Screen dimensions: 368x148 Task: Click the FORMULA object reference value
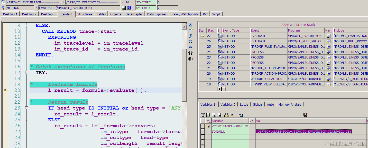(304, 132)
